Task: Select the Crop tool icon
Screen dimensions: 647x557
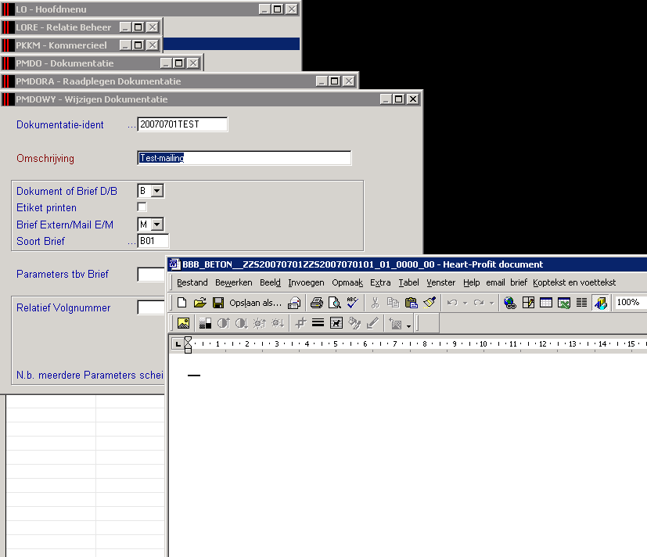Action: click(x=300, y=323)
